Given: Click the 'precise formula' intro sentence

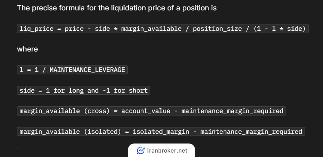Looking at the screenshot, I should 117,8.
